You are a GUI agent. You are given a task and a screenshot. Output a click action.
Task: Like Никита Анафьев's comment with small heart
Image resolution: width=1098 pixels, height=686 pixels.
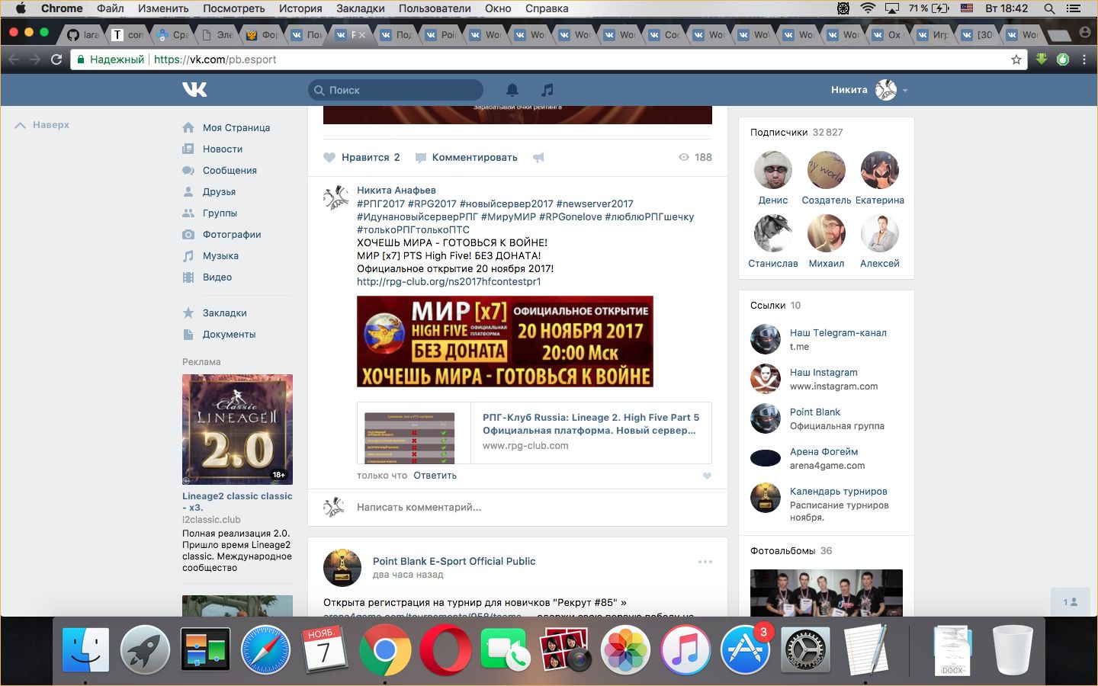[707, 476]
